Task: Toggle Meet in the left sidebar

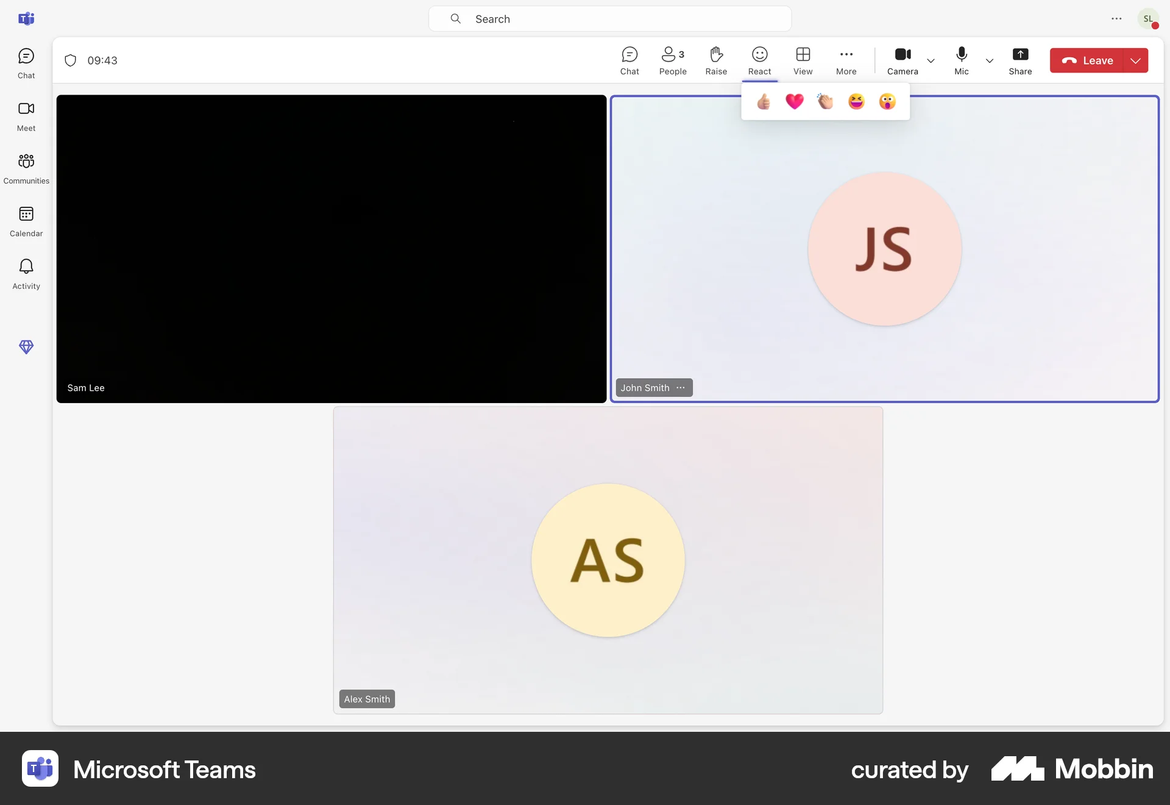Action: tap(26, 116)
